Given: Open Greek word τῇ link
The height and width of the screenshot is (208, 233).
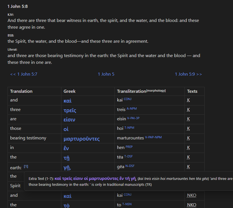Looking at the screenshot, I should [x=66, y=158].
